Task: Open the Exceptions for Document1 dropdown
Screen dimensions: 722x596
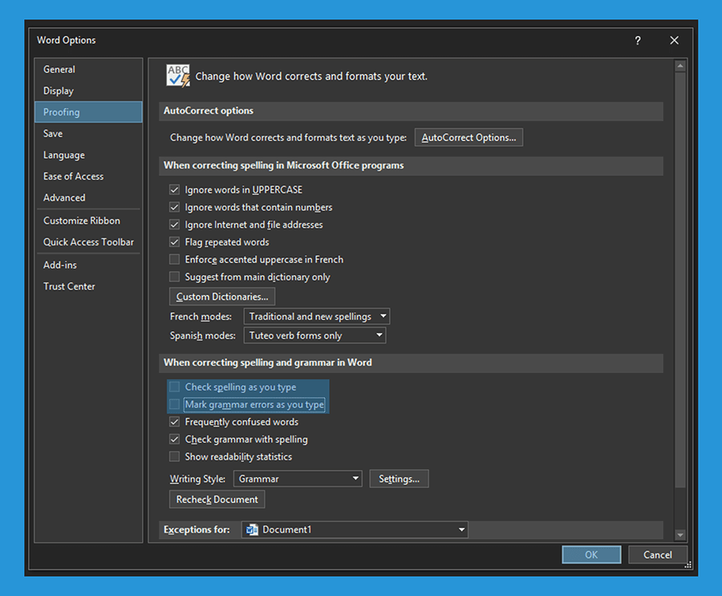Action: click(x=355, y=529)
